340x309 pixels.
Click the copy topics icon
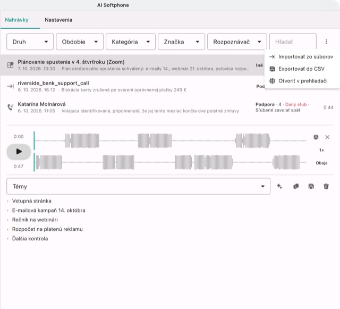pyautogui.click(x=296, y=186)
